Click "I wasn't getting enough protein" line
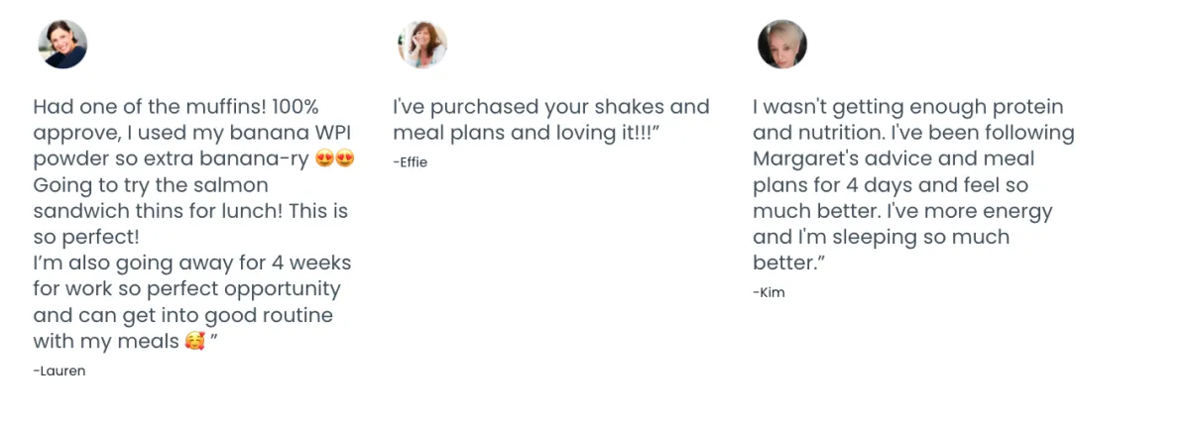Viewport: 1190px width, 423px height. 907,107
